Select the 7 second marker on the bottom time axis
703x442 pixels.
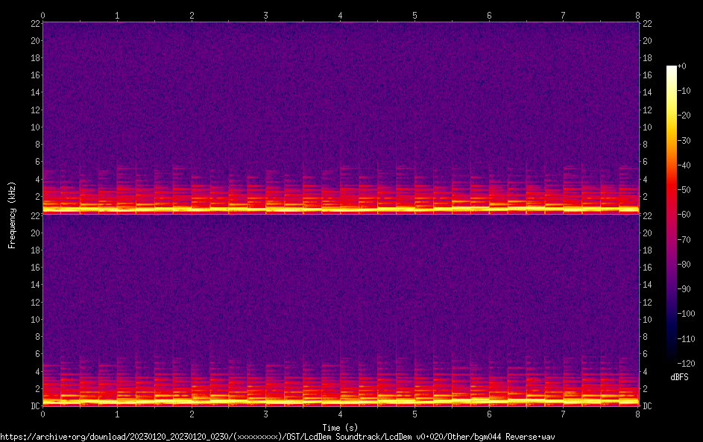pos(564,414)
